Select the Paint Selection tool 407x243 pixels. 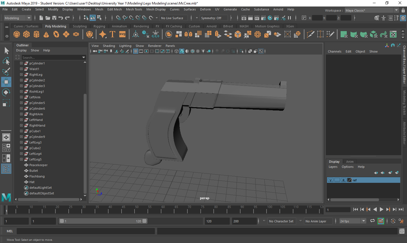(x=6, y=71)
